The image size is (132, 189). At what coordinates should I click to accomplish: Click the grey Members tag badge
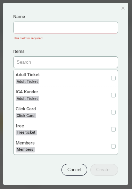click(25, 149)
